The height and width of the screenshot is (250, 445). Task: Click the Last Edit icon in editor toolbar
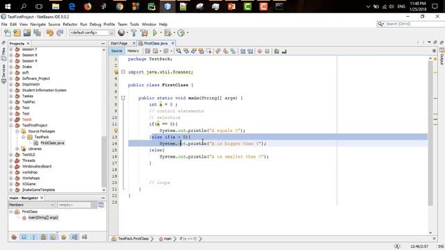[x=147, y=51]
